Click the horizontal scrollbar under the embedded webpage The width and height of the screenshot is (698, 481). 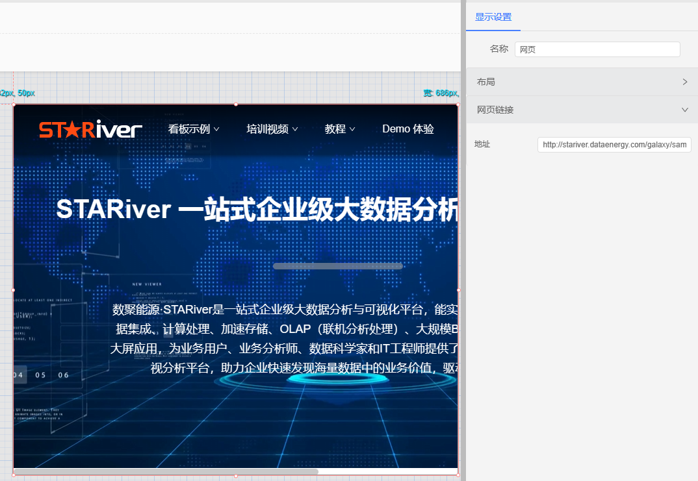click(x=166, y=472)
